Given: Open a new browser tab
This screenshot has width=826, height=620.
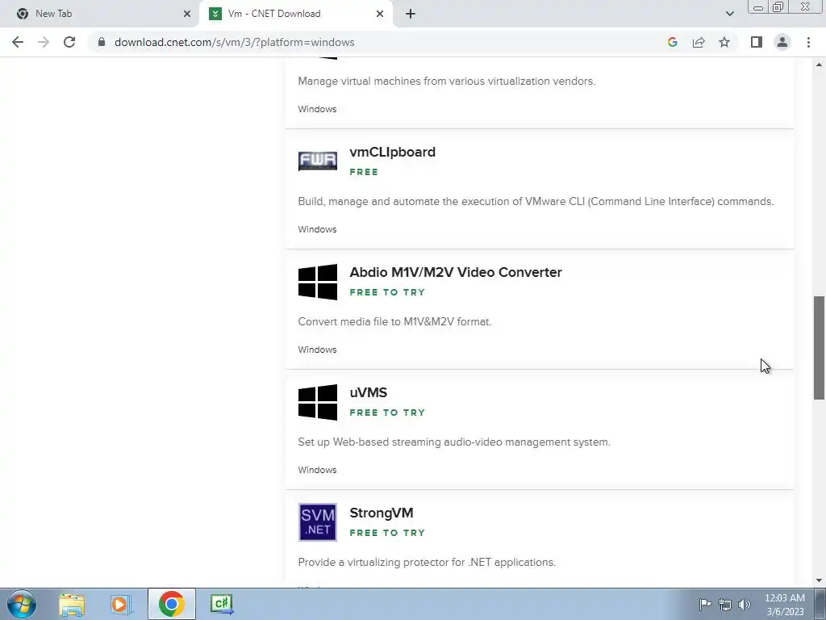Looking at the screenshot, I should pos(411,14).
